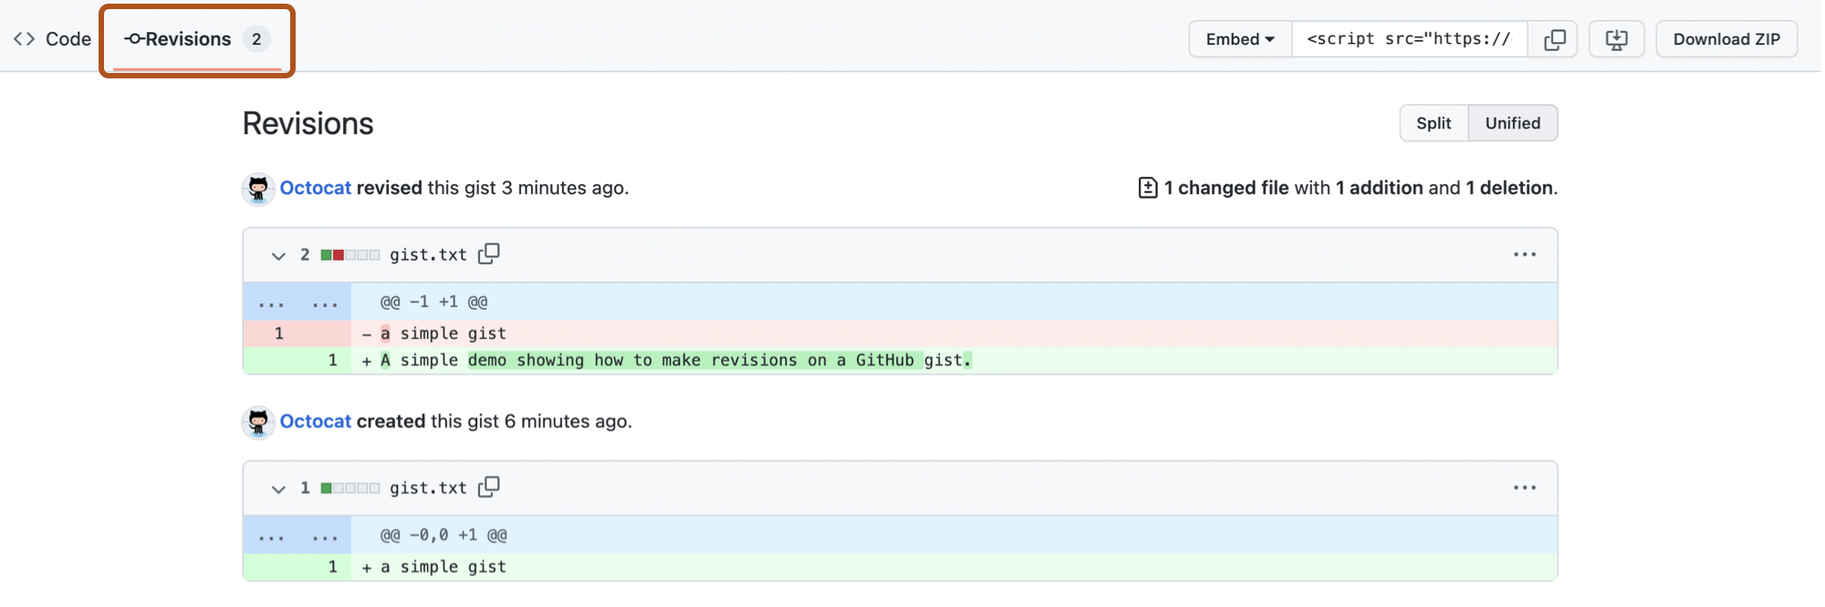This screenshot has width=1825, height=607.
Task: Open the Embed dropdown menu
Action: 1240,39
